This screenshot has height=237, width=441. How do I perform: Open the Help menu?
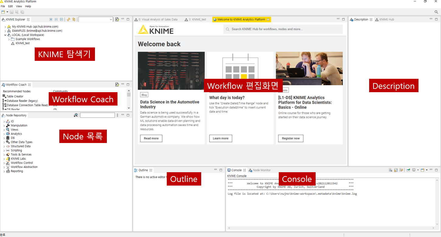pos(28,6)
